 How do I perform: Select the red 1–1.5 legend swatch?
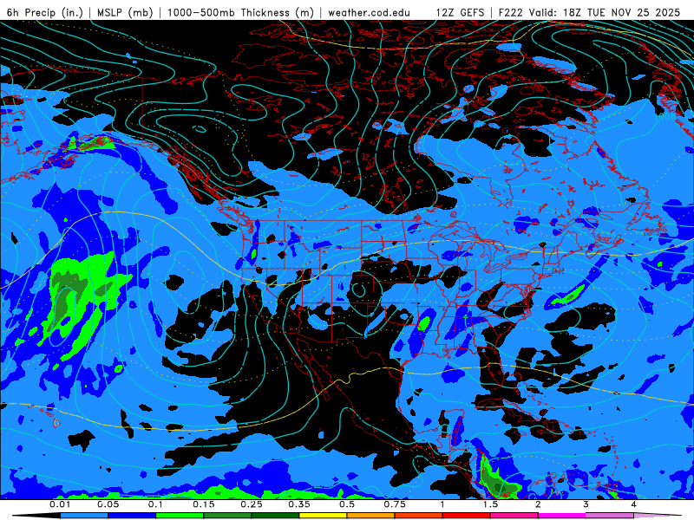467,516
